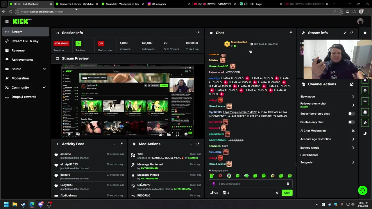Click Host Channel action
The height and width of the screenshot is (209, 372).
[x=309, y=155]
